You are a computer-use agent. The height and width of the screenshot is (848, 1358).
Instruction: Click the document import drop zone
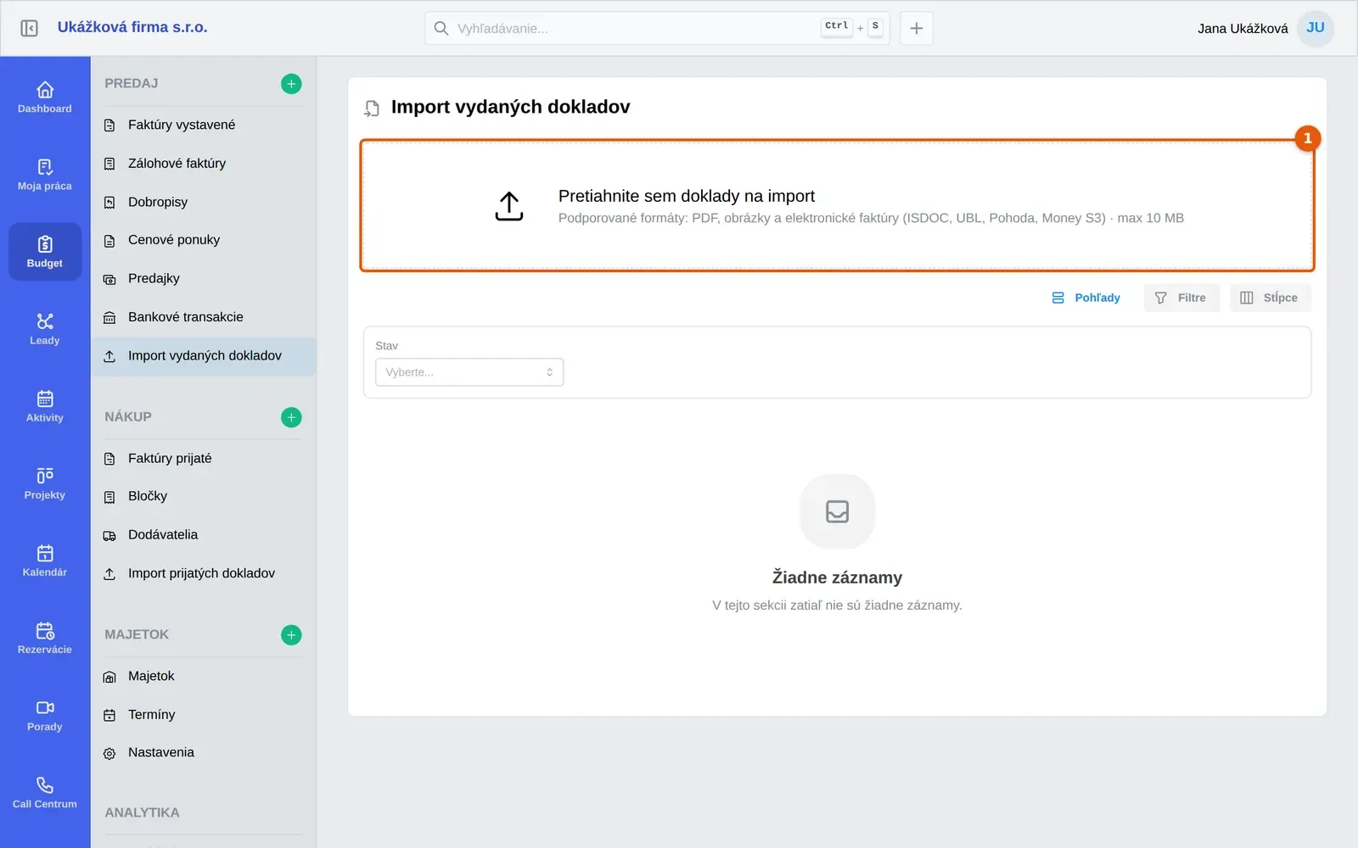[837, 206]
